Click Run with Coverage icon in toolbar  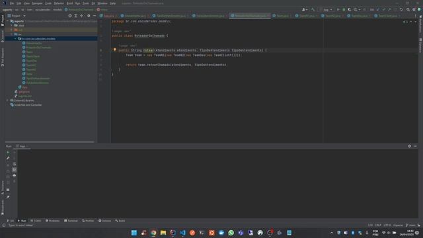pyautogui.click(x=350, y=9)
